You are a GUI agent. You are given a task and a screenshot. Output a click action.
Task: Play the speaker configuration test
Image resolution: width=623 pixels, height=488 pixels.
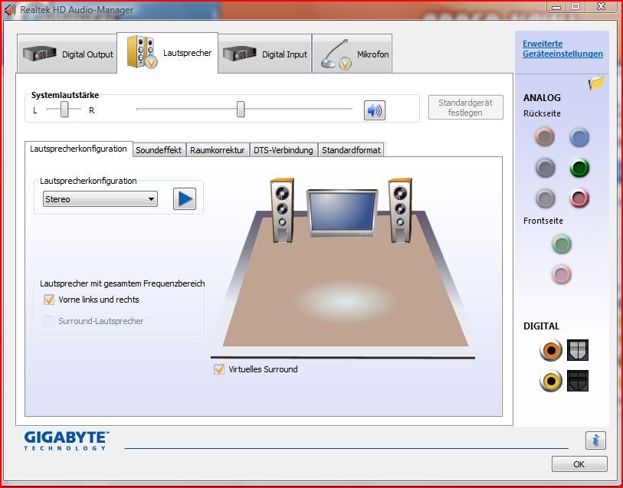coord(185,198)
